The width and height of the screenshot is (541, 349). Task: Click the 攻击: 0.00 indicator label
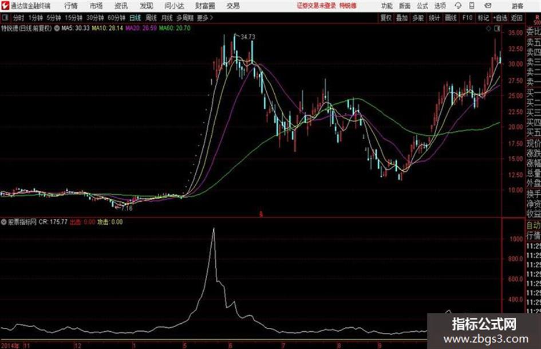pos(110,222)
